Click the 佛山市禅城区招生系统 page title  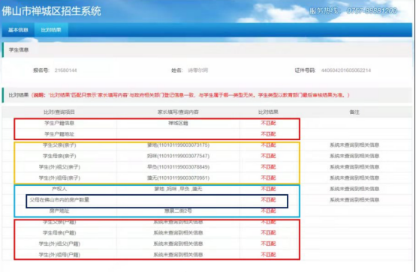click(x=51, y=11)
